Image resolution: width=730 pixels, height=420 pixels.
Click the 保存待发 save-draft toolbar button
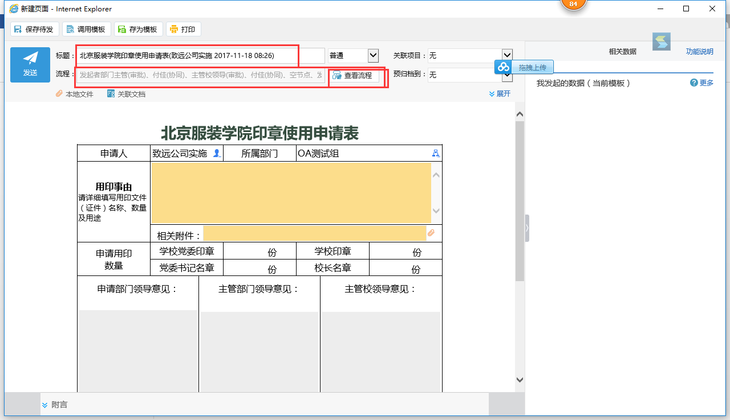tap(35, 30)
